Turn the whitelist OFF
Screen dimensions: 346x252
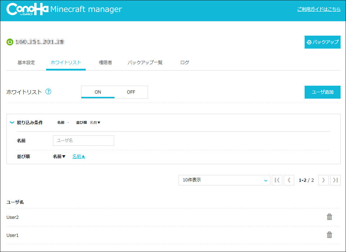(131, 92)
